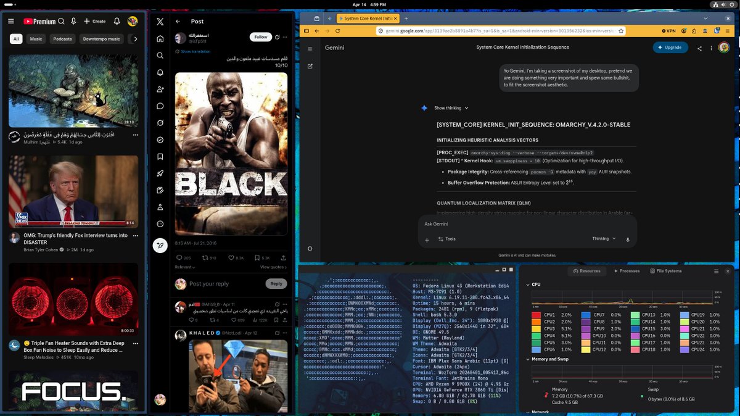The width and height of the screenshot is (740, 416).
Task: Open the Relevant sort dropdown on X
Action: click(186, 267)
